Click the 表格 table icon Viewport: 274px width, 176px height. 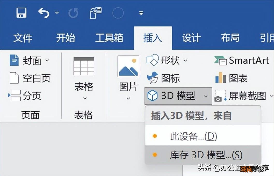click(83, 65)
